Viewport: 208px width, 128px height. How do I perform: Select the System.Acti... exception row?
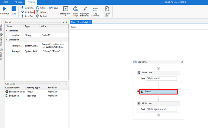click(37, 51)
